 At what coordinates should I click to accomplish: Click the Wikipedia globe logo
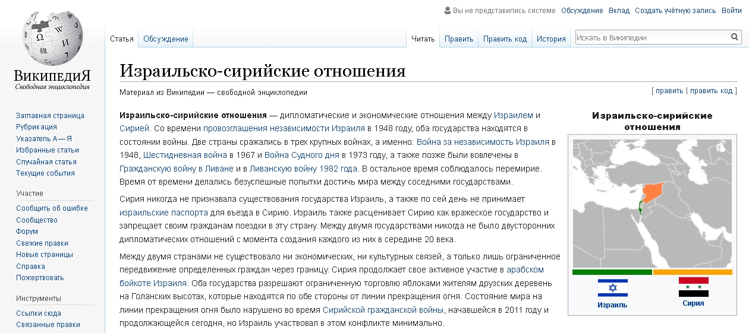[x=52, y=39]
